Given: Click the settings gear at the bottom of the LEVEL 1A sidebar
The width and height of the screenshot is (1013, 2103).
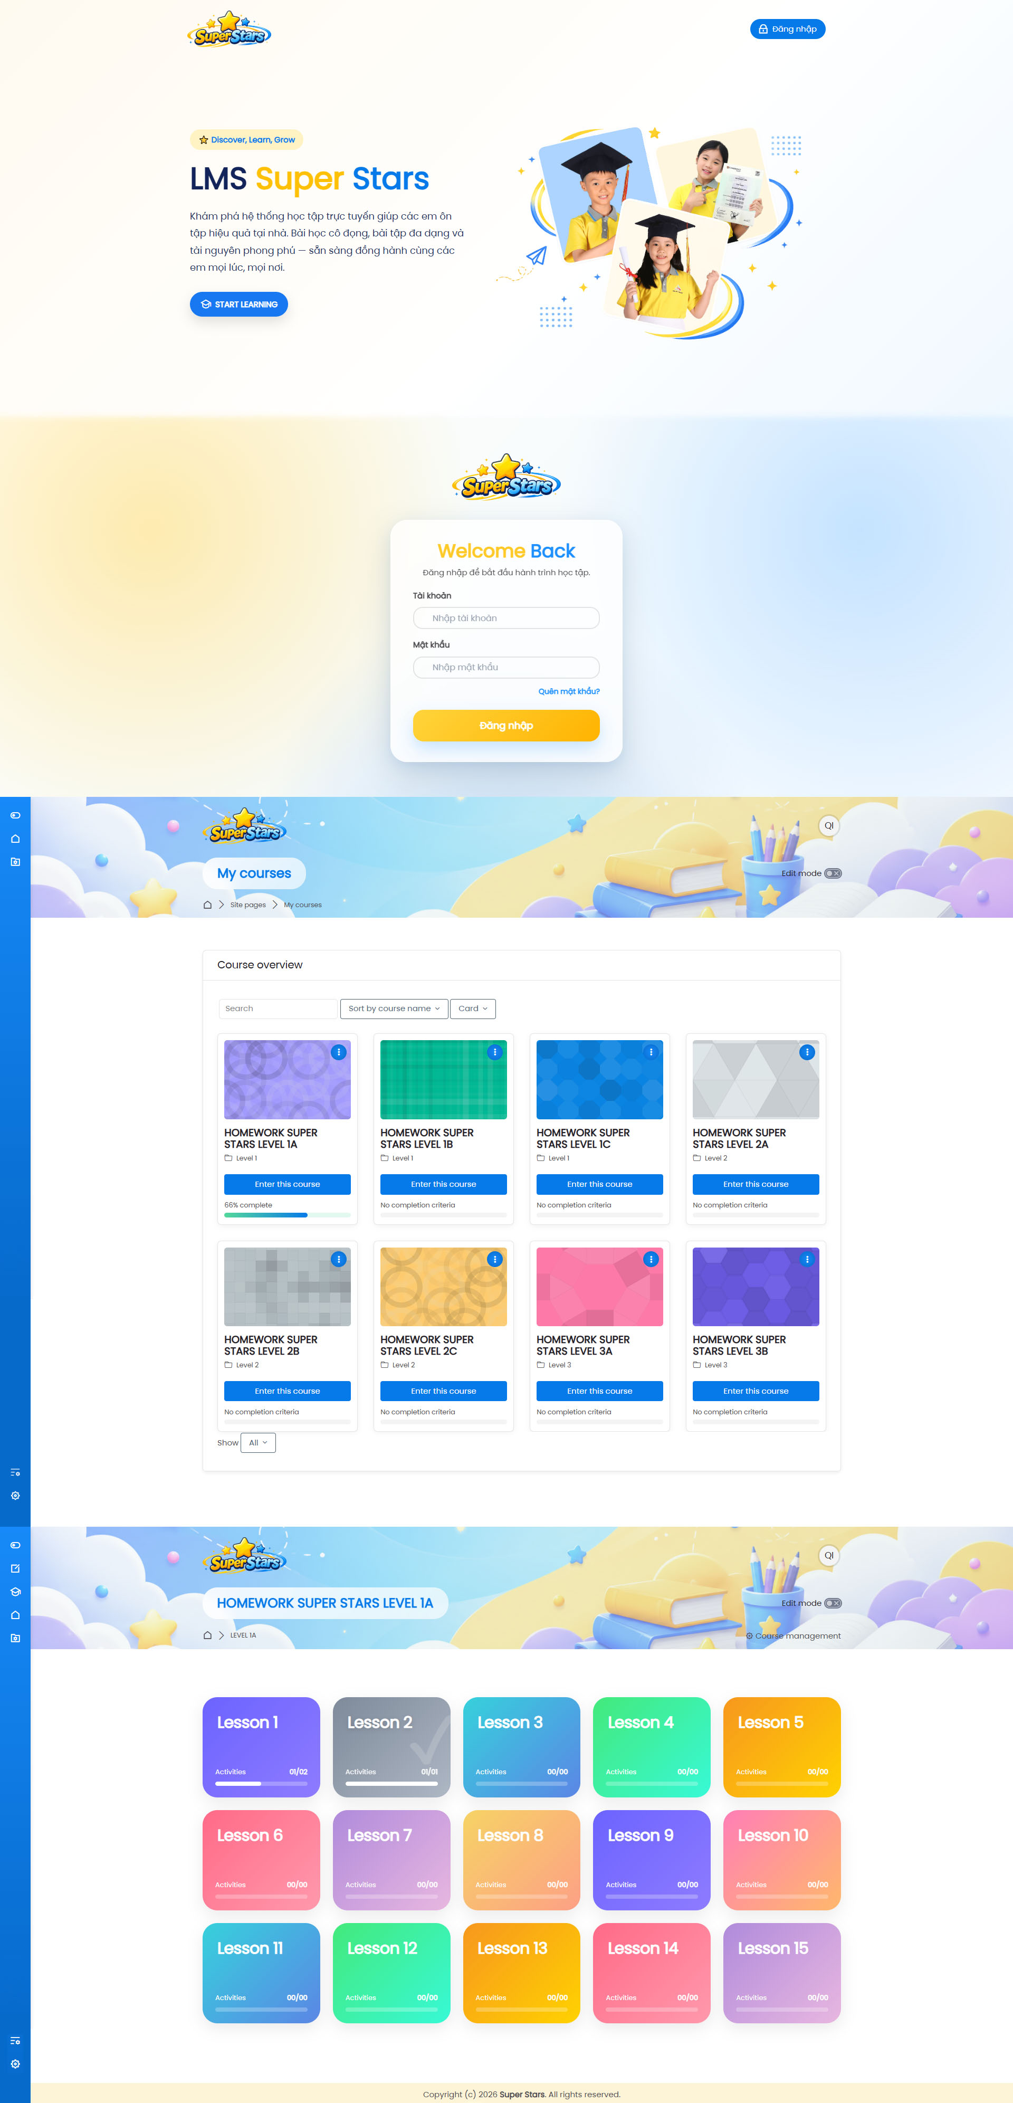Looking at the screenshot, I should [15, 2064].
